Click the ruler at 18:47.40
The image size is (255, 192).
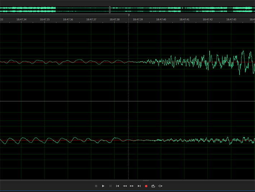coord(161,20)
